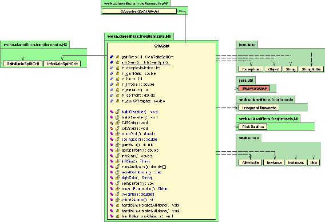
Task: Select the StringBuffer class box
Action: coord(311,69)
